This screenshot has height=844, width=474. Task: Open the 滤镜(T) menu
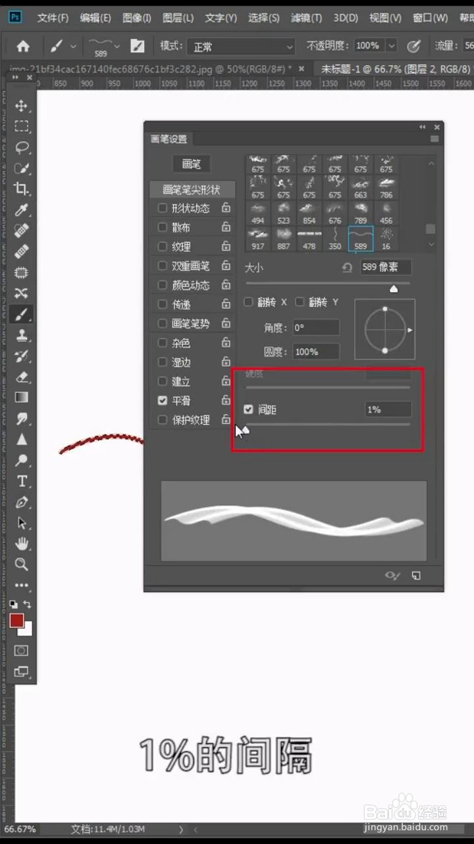point(306,18)
